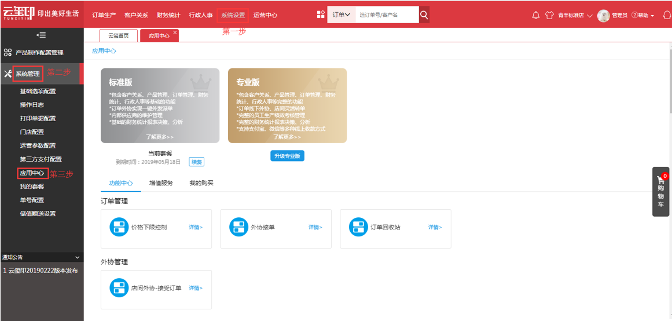Collapse the sidebar with the menu toggle icon
672x321 pixels.
tap(41, 35)
